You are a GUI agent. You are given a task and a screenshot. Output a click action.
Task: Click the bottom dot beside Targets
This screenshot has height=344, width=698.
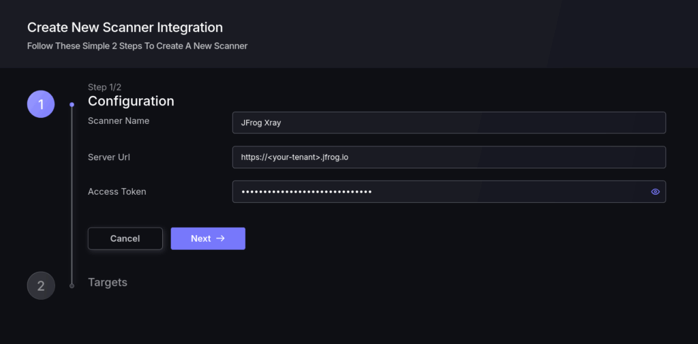click(x=72, y=285)
